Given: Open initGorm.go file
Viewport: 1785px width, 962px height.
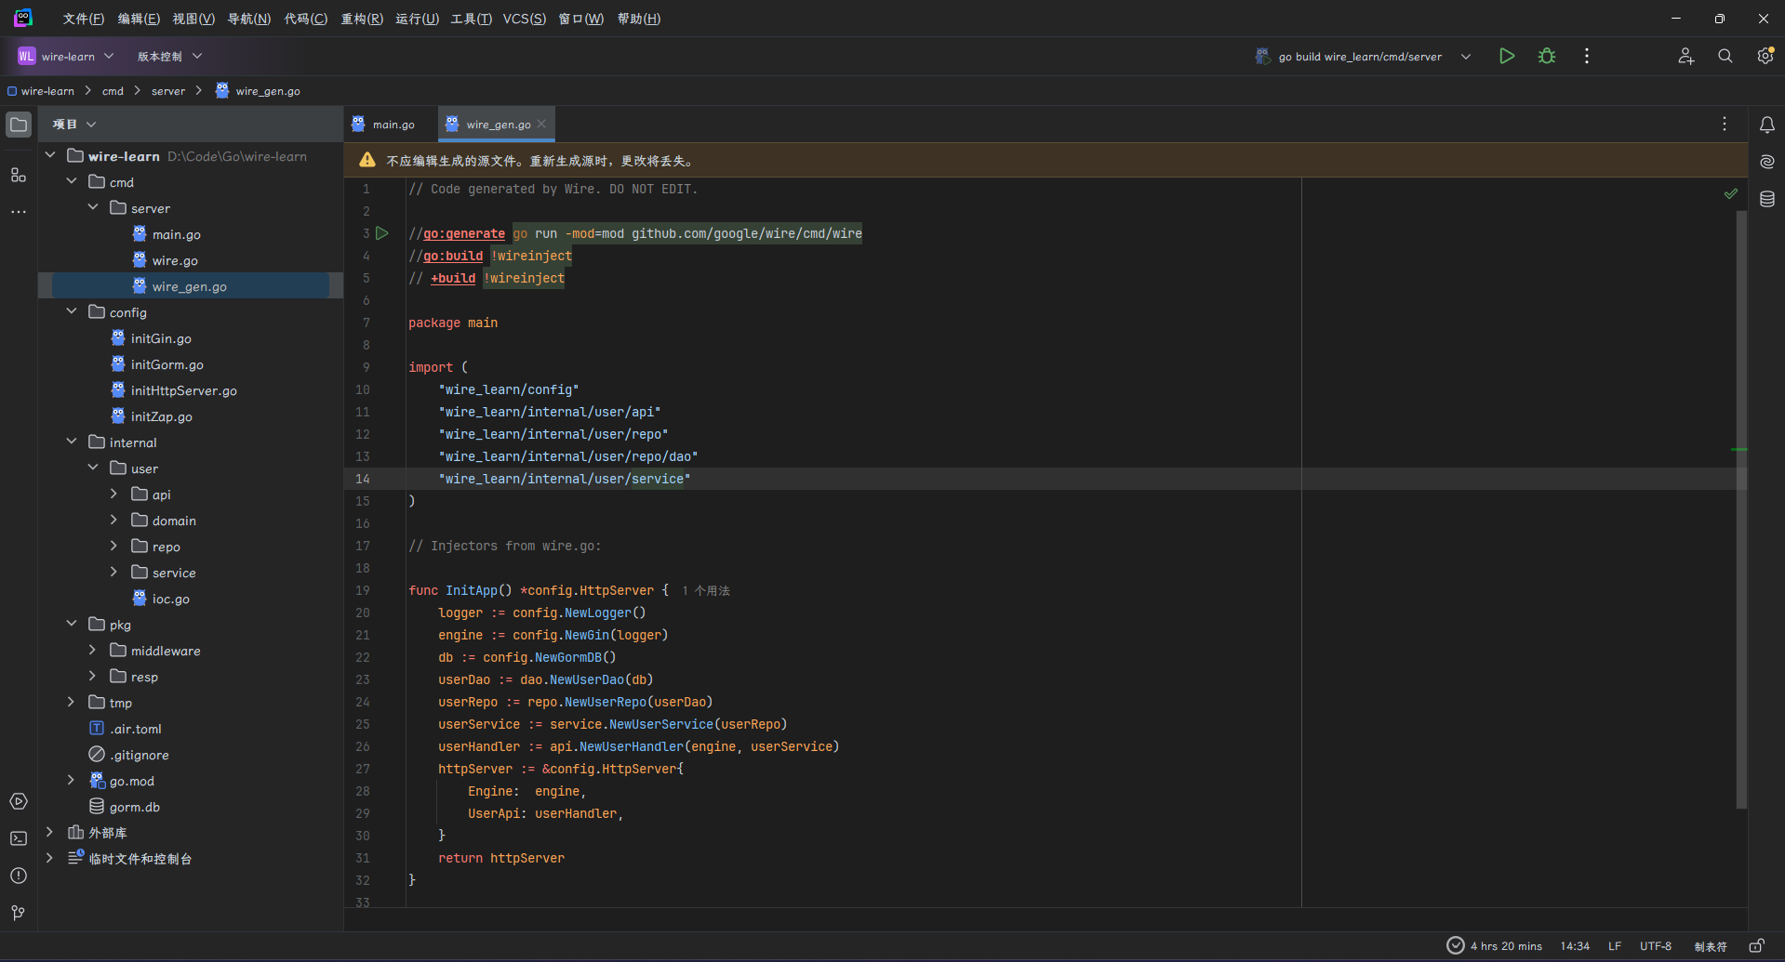Looking at the screenshot, I should click(x=167, y=364).
